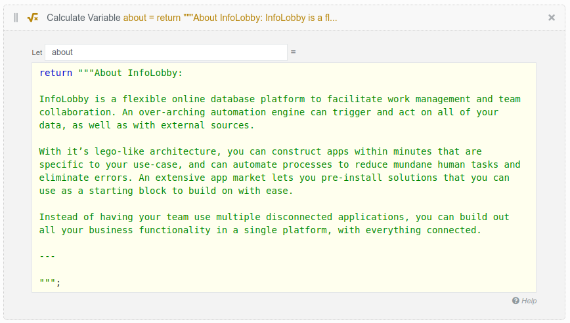The image size is (570, 323).
Task: Click line 'data, as well as with external sources.'
Action: (x=146, y=125)
